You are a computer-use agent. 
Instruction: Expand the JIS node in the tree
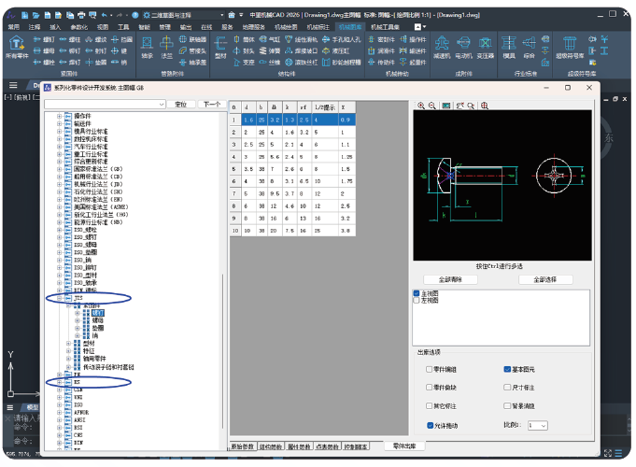60,298
